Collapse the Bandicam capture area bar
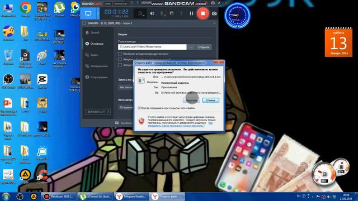358x201 pixels. (x=214, y=23)
